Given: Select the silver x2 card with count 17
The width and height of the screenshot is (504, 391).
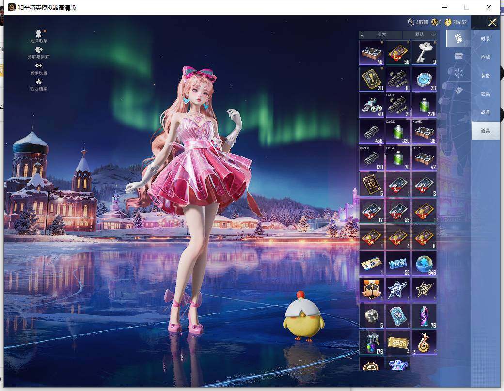Looking at the screenshot, I should tap(372, 211).
